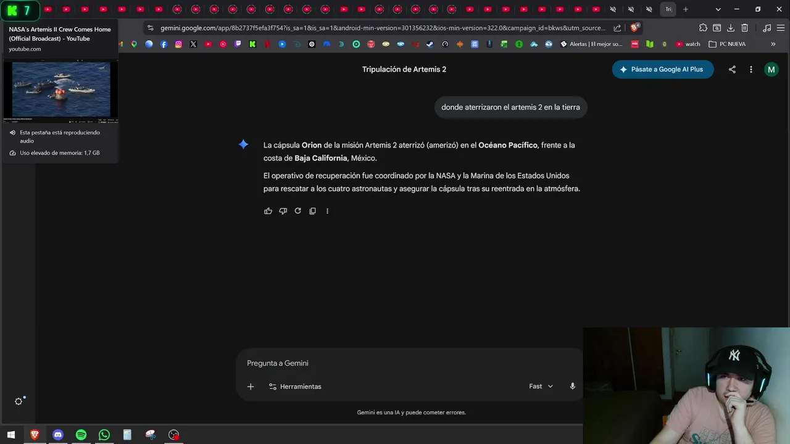Viewport: 790px width, 444px height.
Task: Click the trash icon in browser toolbar
Action: pos(745,28)
